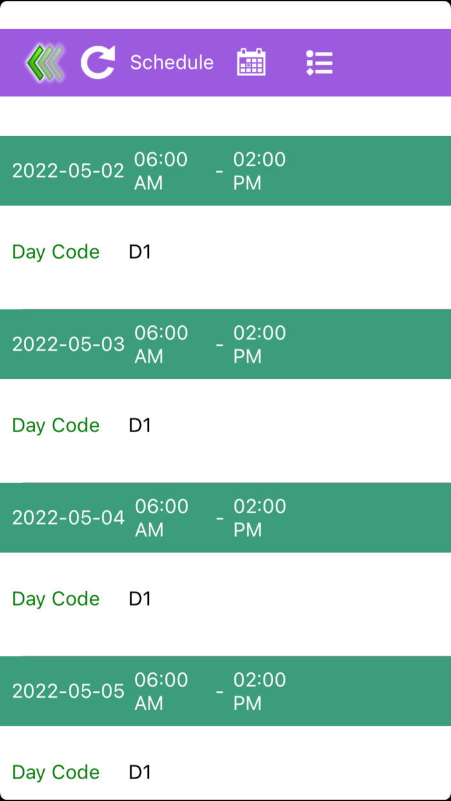Tap the 06:00 AM time on 2022-05-02
The height and width of the screenshot is (801, 451).
pos(162,171)
